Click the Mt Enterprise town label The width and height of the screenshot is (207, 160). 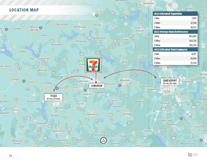click(x=102, y=135)
